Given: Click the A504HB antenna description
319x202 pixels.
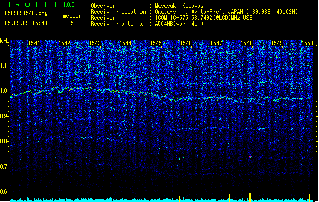Looking at the screenshot, I should (179, 23).
